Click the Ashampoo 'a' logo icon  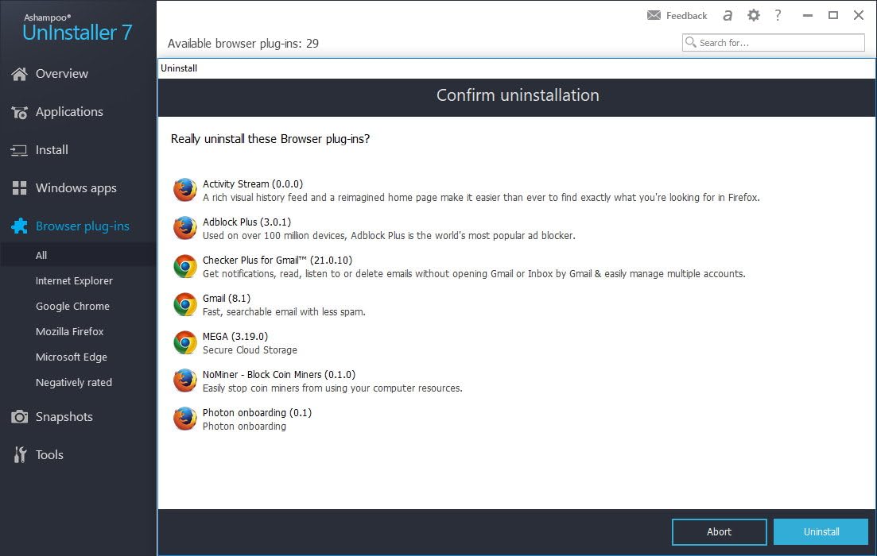pyautogui.click(x=727, y=16)
